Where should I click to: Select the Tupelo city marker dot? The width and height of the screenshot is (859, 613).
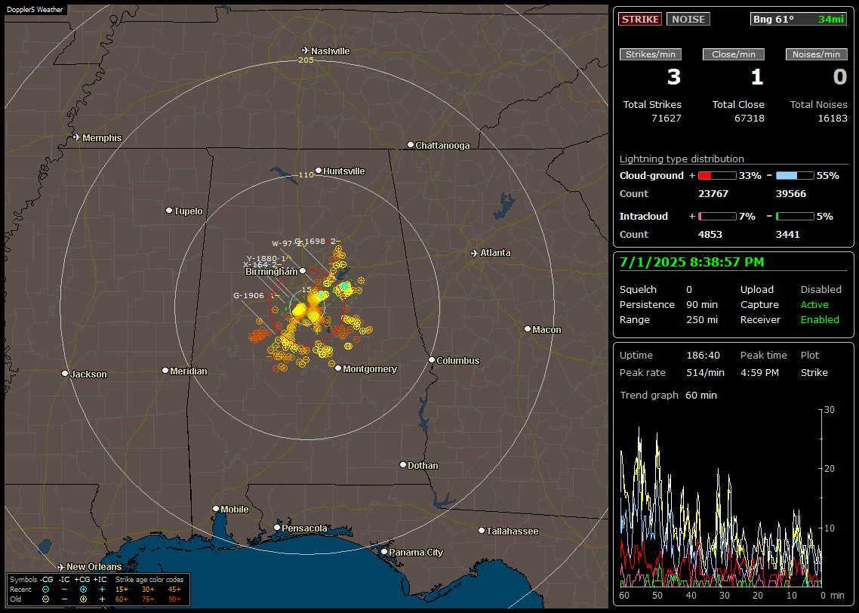click(x=169, y=211)
